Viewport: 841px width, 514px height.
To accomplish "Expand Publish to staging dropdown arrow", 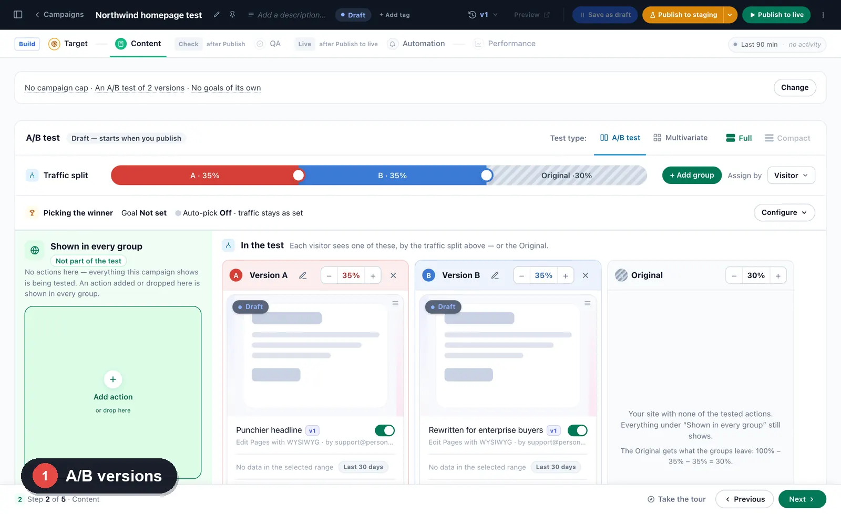I will coord(730,15).
